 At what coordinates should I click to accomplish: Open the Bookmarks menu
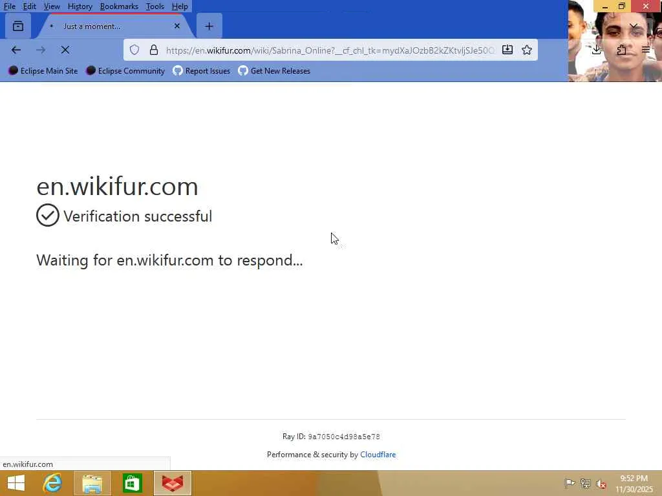pyautogui.click(x=119, y=6)
